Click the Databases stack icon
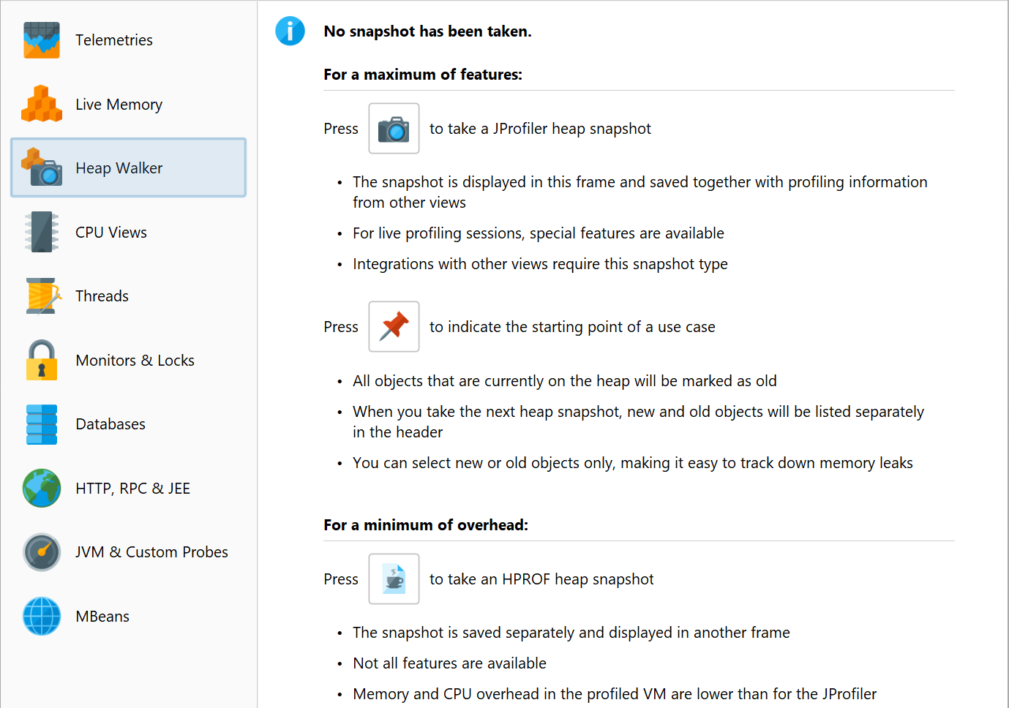1009x708 pixels. tap(42, 424)
